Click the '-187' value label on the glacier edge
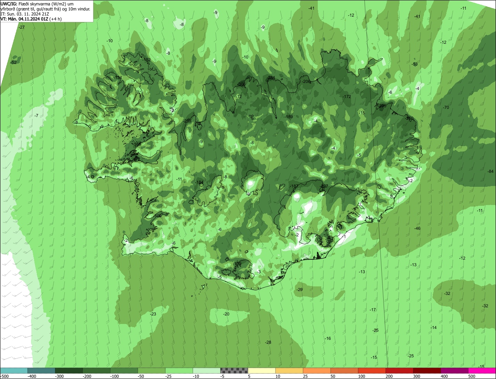The height and width of the screenshot is (379, 496). (294, 186)
